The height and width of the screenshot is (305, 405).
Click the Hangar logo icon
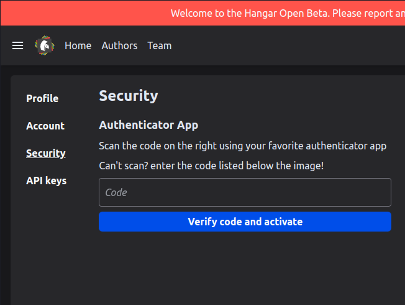(x=45, y=45)
